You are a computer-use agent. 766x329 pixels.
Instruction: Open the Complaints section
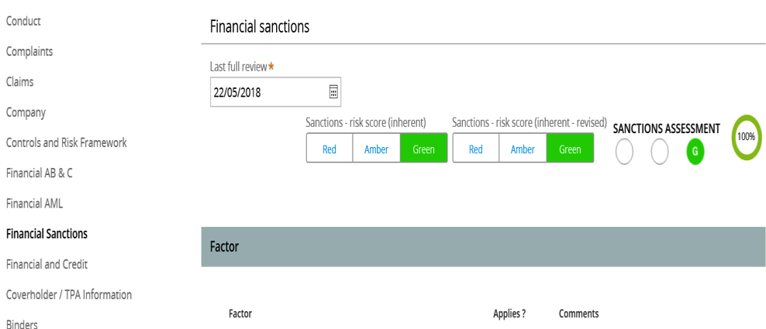29,51
